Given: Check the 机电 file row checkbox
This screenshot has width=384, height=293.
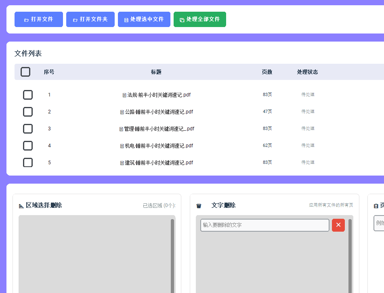Looking at the screenshot, I should coord(28,146).
